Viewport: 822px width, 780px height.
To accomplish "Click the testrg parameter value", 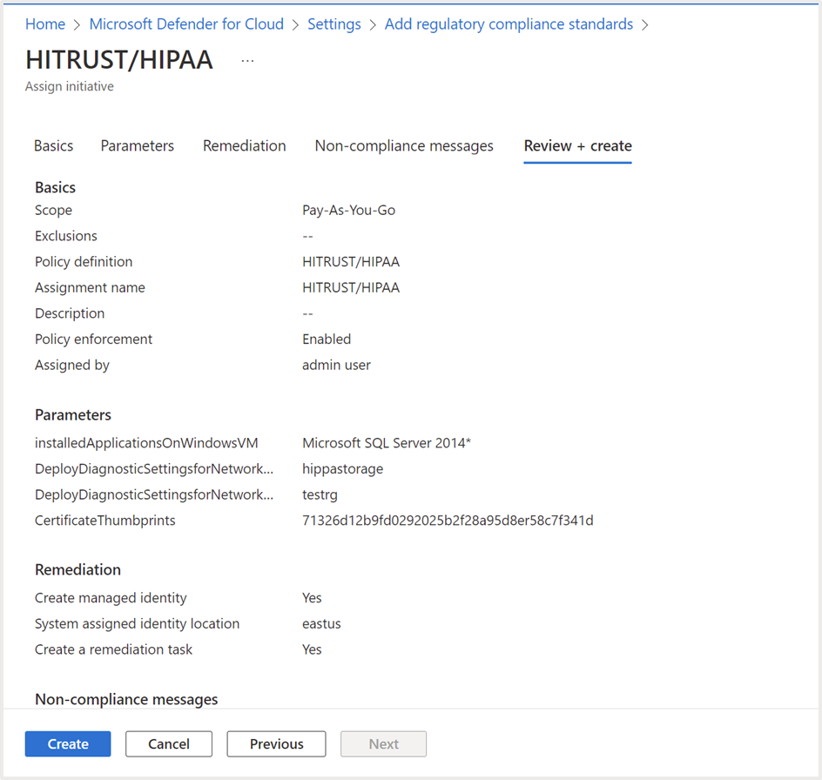I will [320, 494].
